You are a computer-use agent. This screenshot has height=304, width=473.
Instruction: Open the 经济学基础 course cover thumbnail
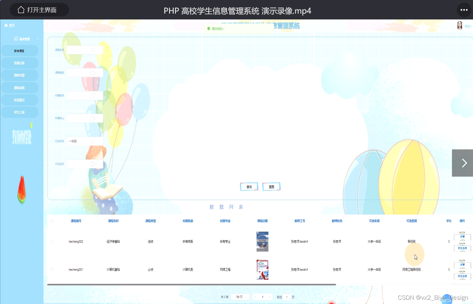(262, 241)
